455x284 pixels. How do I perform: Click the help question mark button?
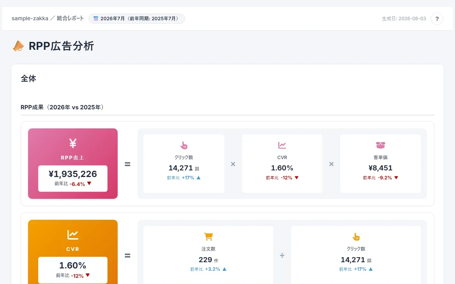click(437, 19)
